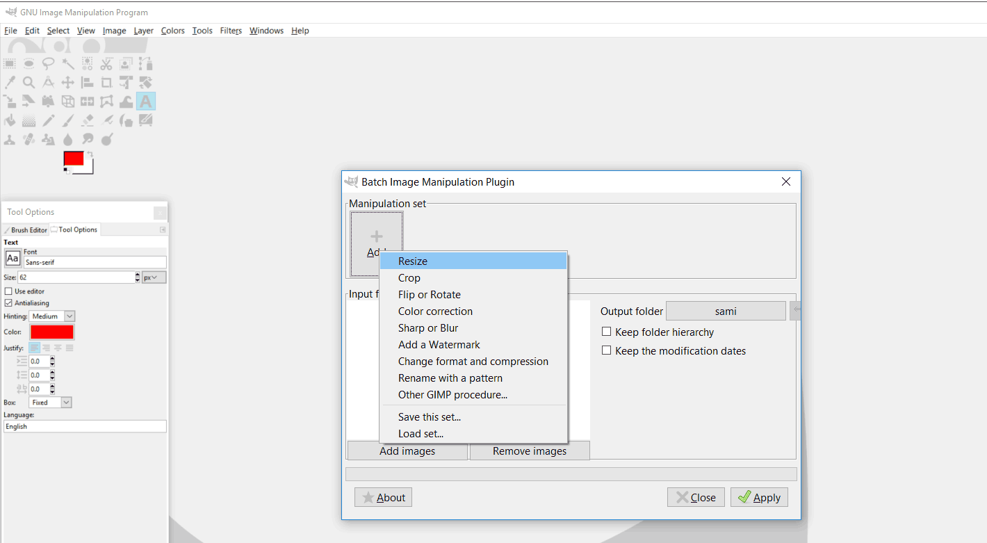Click the red text Color swatch in Tool Options
Viewport: 987px width, 543px height.
click(52, 332)
